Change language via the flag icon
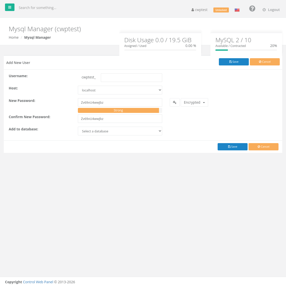The height and width of the screenshot is (287, 286). (x=237, y=10)
